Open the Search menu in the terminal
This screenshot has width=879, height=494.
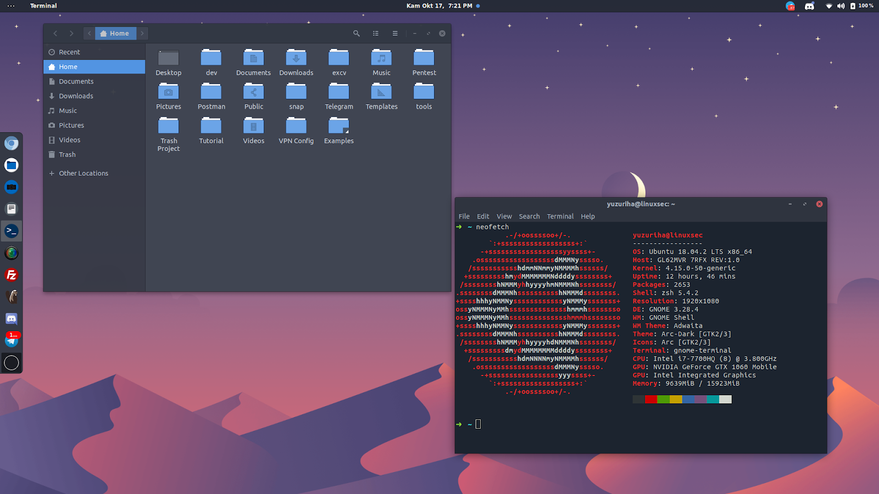tap(529, 216)
